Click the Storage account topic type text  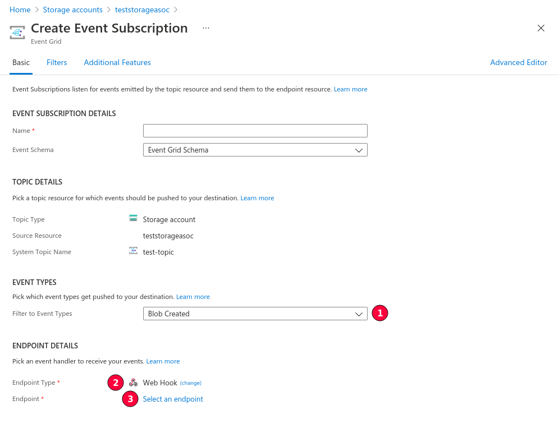(169, 219)
